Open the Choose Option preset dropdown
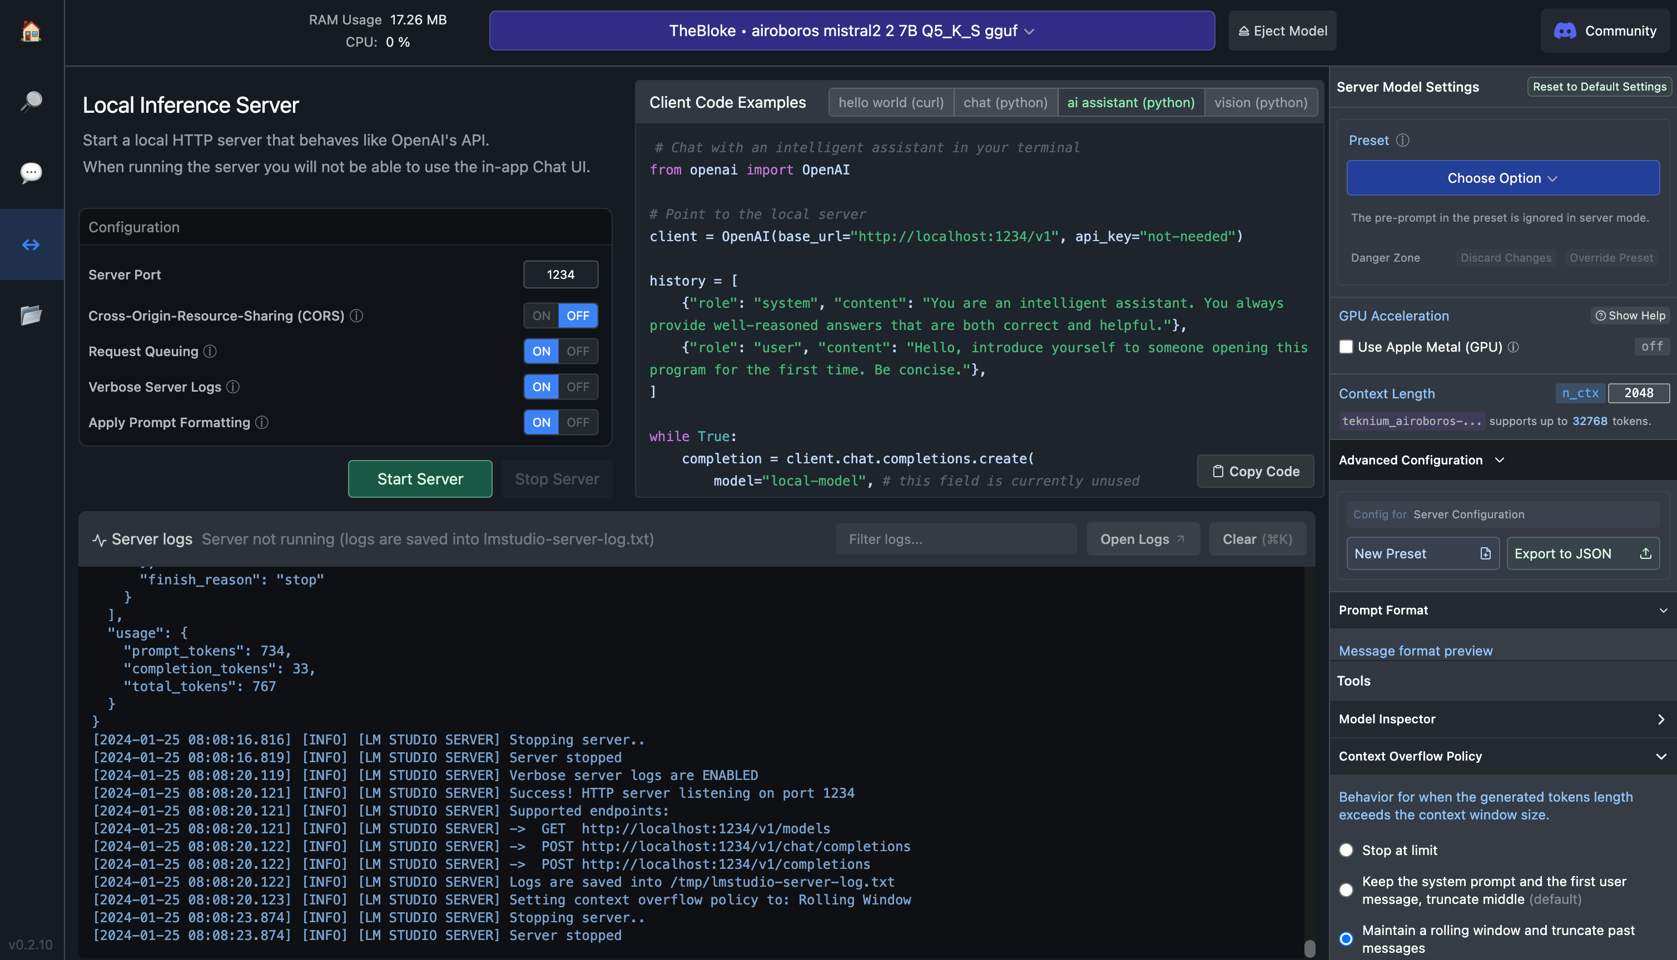Viewport: 1677px width, 960px height. (1502, 178)
